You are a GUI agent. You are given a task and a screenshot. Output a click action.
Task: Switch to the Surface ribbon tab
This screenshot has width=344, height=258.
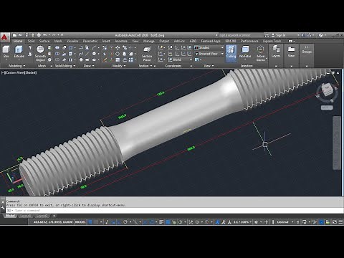[x=44, y=41]
